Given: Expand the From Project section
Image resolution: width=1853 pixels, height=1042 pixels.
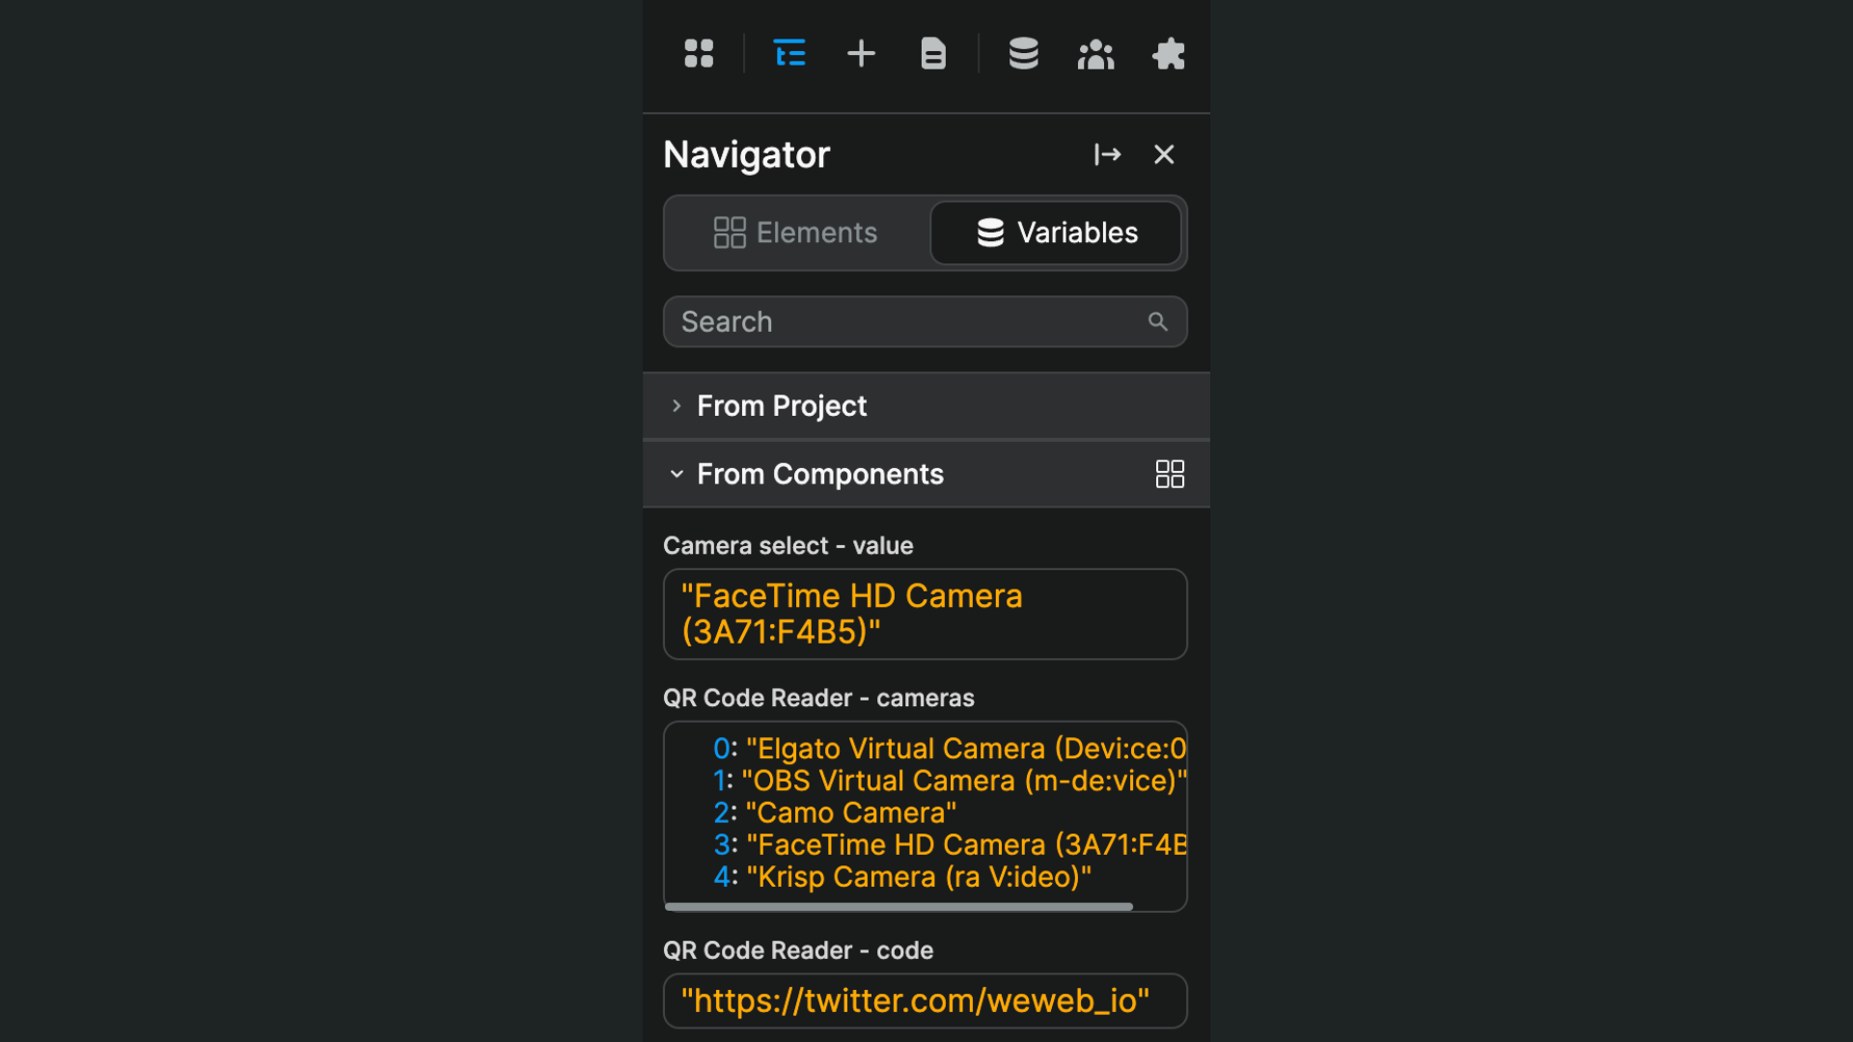Looking at the screenshot, I should coord(782,406).
